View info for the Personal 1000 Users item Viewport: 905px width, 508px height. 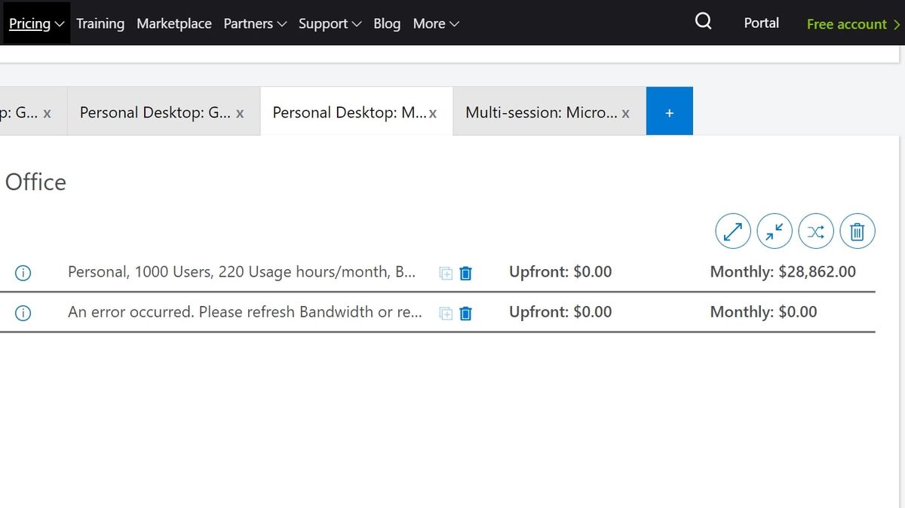pos(23,273)
